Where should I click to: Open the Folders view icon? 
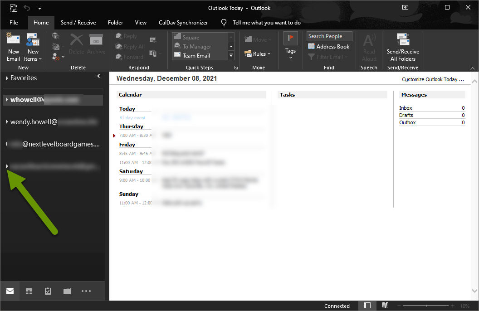point(67,291)
